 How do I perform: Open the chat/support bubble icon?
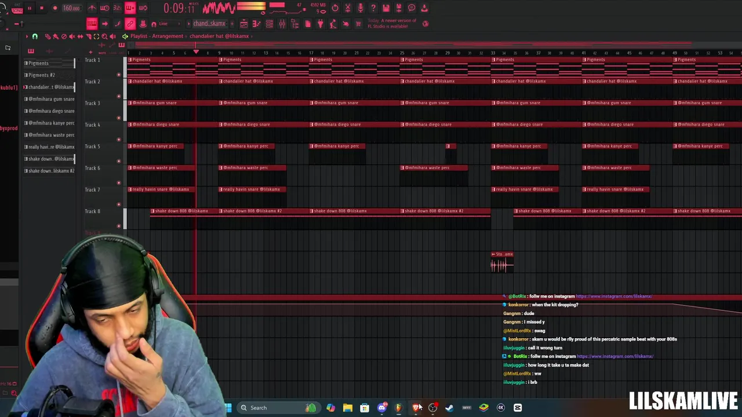(412, 8)
